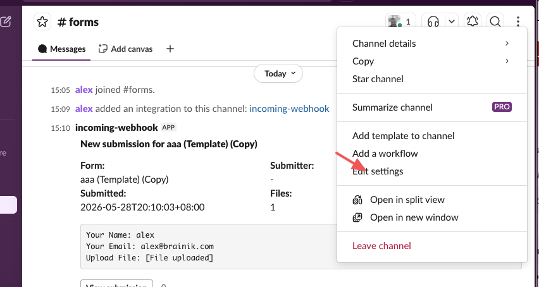The height and width of the screenshot is (287, 539).
Task: Click the PRO badge
Action: point(502,107)
